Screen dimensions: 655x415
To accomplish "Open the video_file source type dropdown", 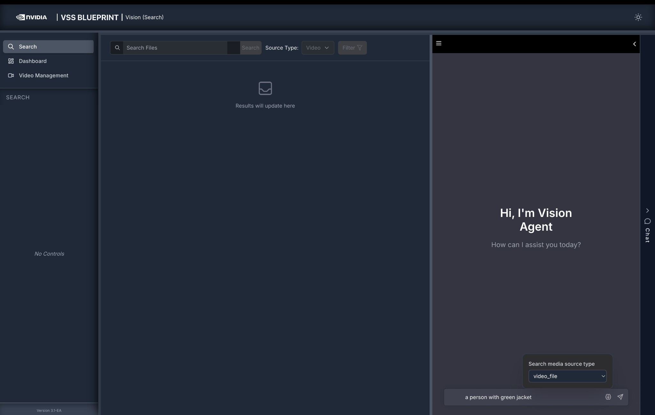I will (567, 376).
